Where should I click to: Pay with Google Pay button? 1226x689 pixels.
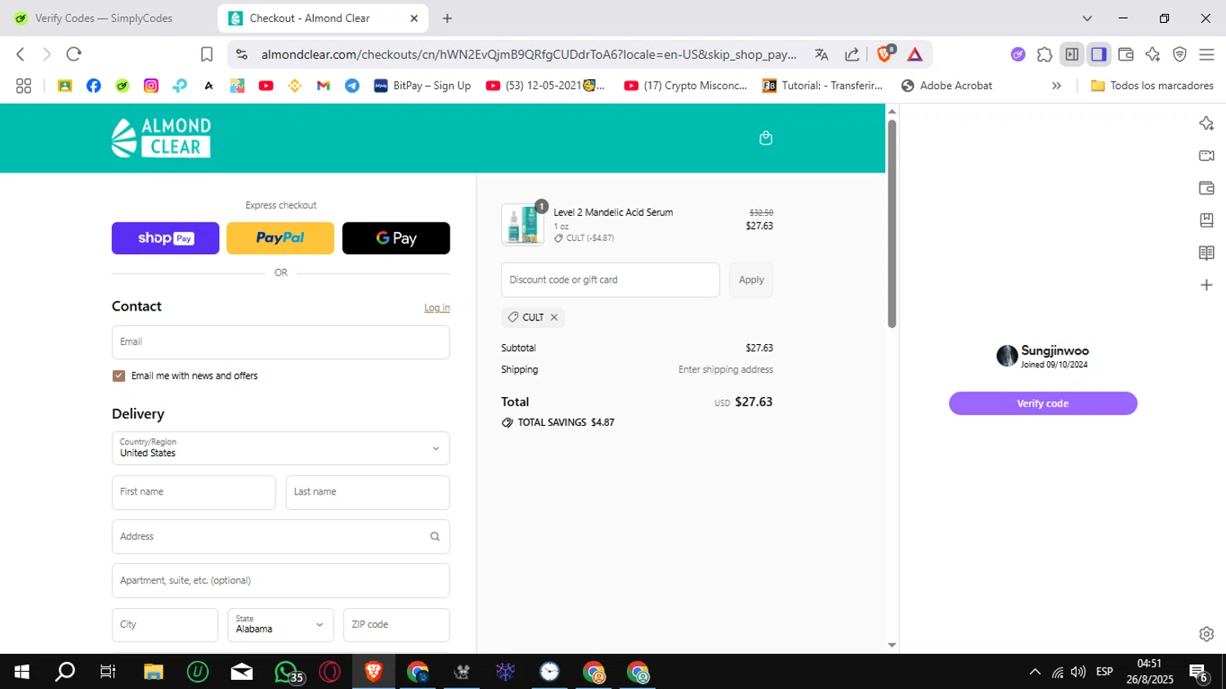(396, 239)
